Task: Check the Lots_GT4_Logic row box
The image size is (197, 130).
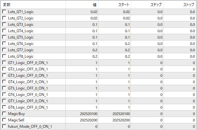Action: [4, 31]
